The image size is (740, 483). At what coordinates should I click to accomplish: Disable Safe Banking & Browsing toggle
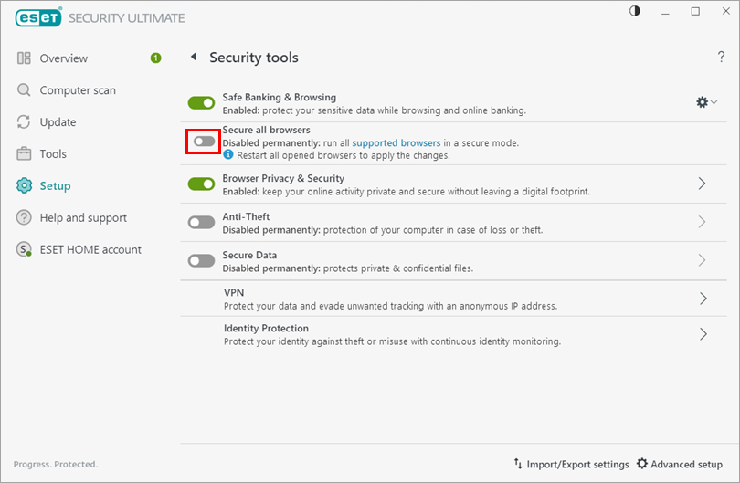click(201, 103)
